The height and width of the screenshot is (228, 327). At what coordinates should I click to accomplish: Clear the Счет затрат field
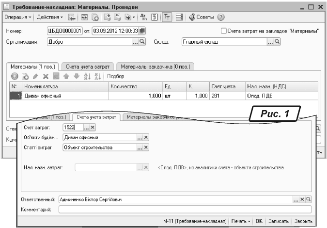[93, 127]
